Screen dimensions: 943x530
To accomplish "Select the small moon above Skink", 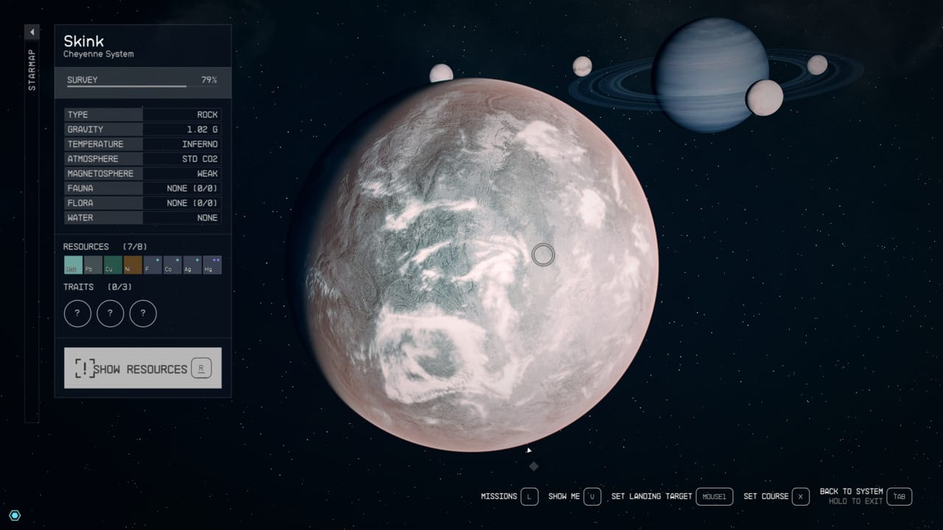I will (x=441, y=72).
